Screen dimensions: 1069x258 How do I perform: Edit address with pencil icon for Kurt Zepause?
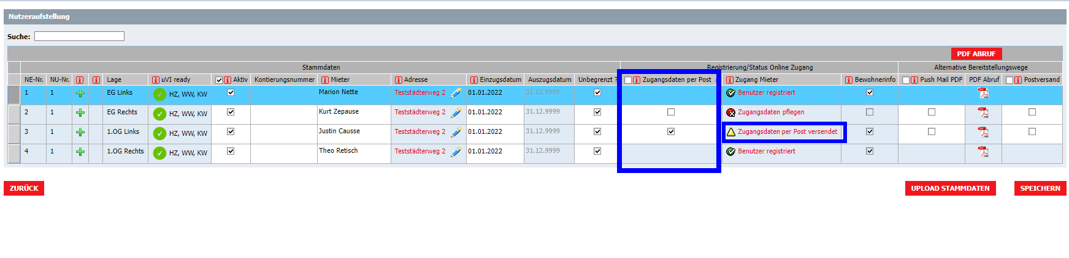[456, 112]
